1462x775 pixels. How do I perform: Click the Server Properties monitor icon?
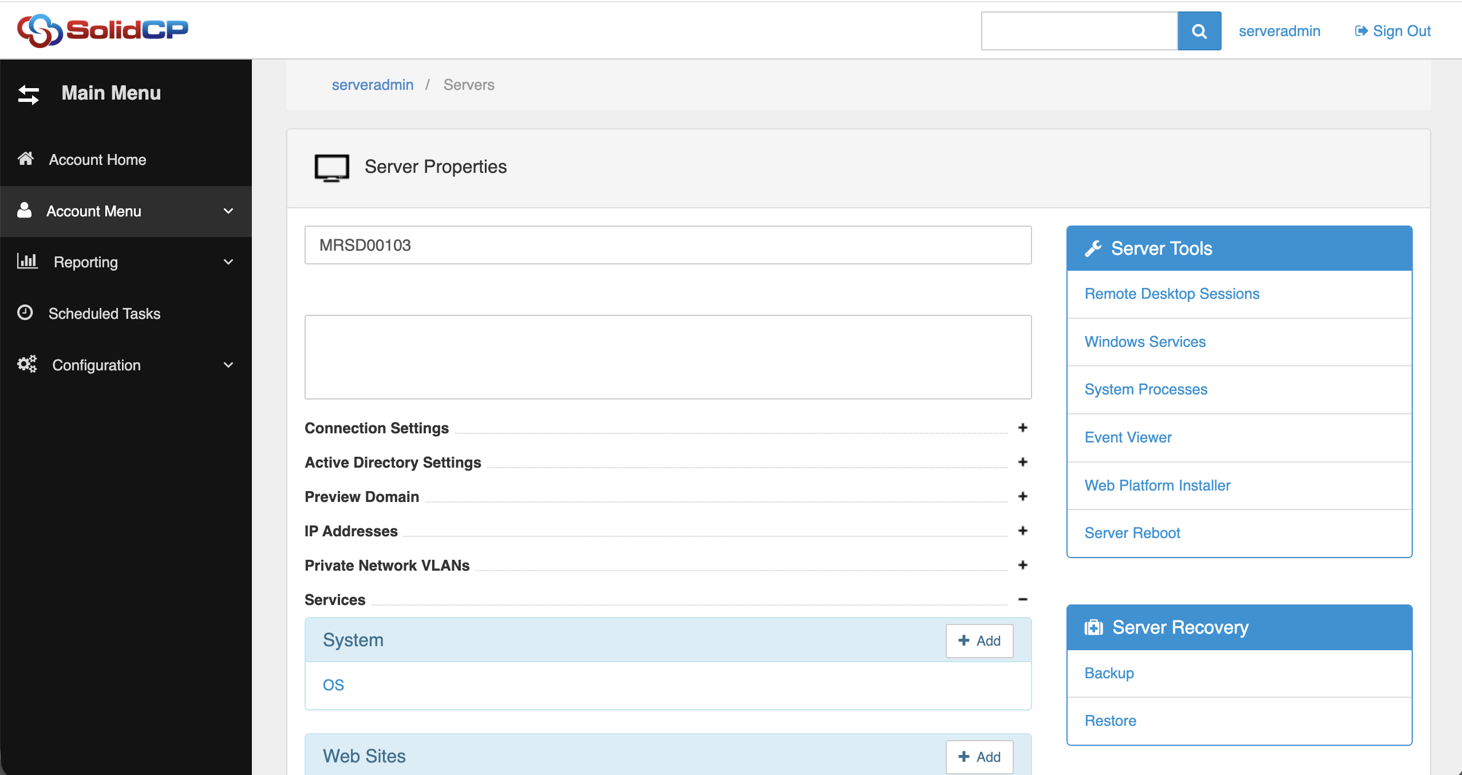coord(331,168)
